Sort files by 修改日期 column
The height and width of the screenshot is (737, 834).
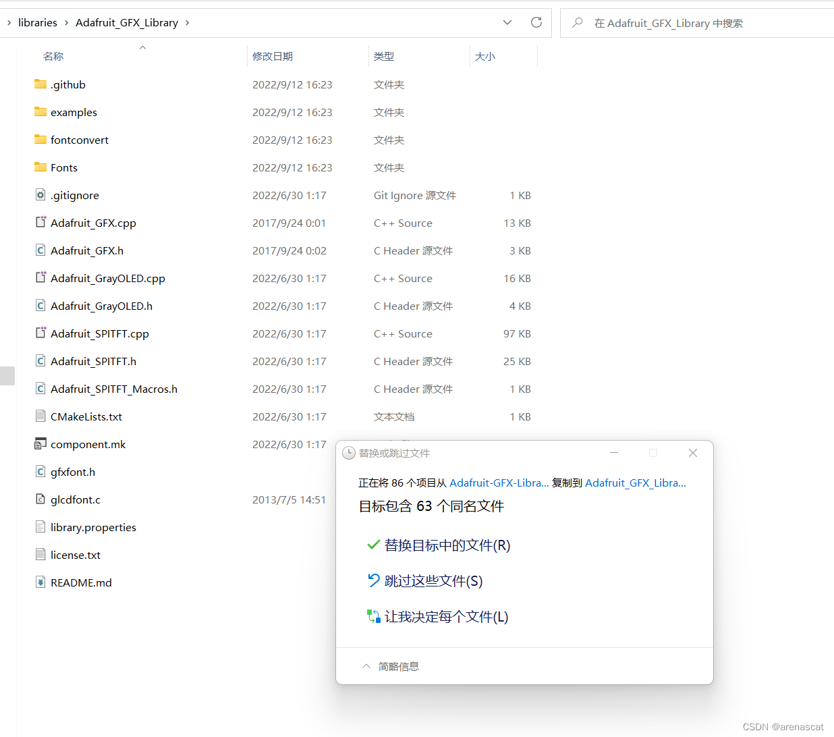273,56
